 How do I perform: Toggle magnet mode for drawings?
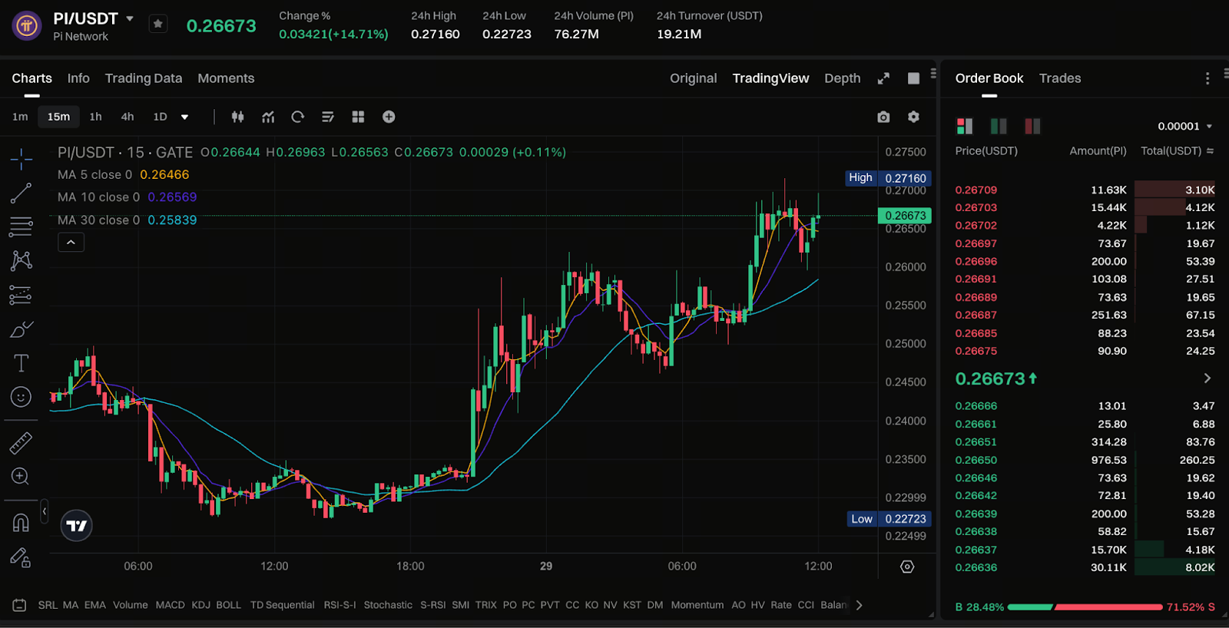(x=21, y=523)
